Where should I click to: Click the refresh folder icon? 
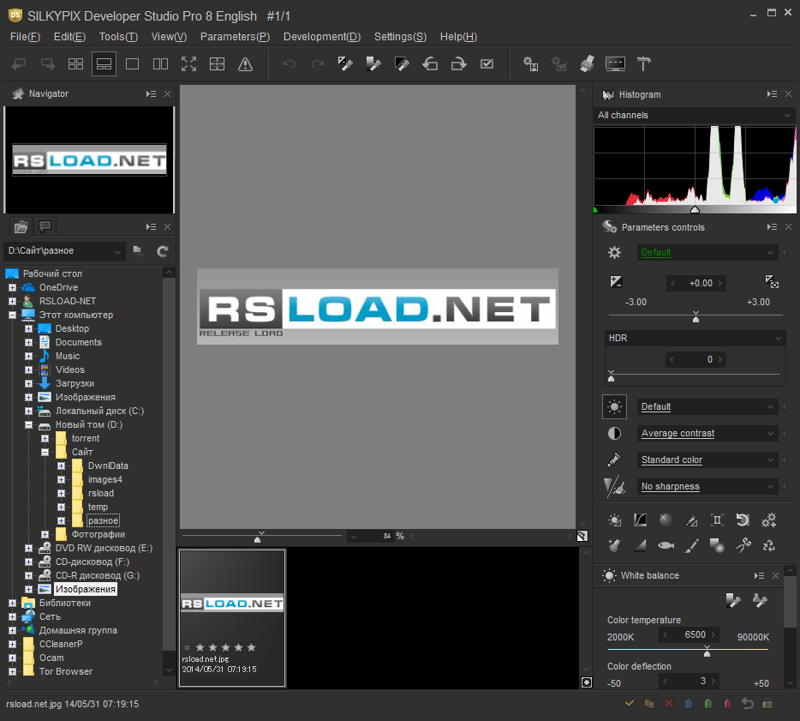(x=162, y=251)
